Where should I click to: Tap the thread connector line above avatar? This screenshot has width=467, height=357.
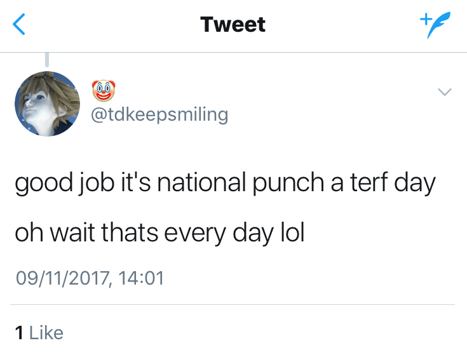pos(46,59)
